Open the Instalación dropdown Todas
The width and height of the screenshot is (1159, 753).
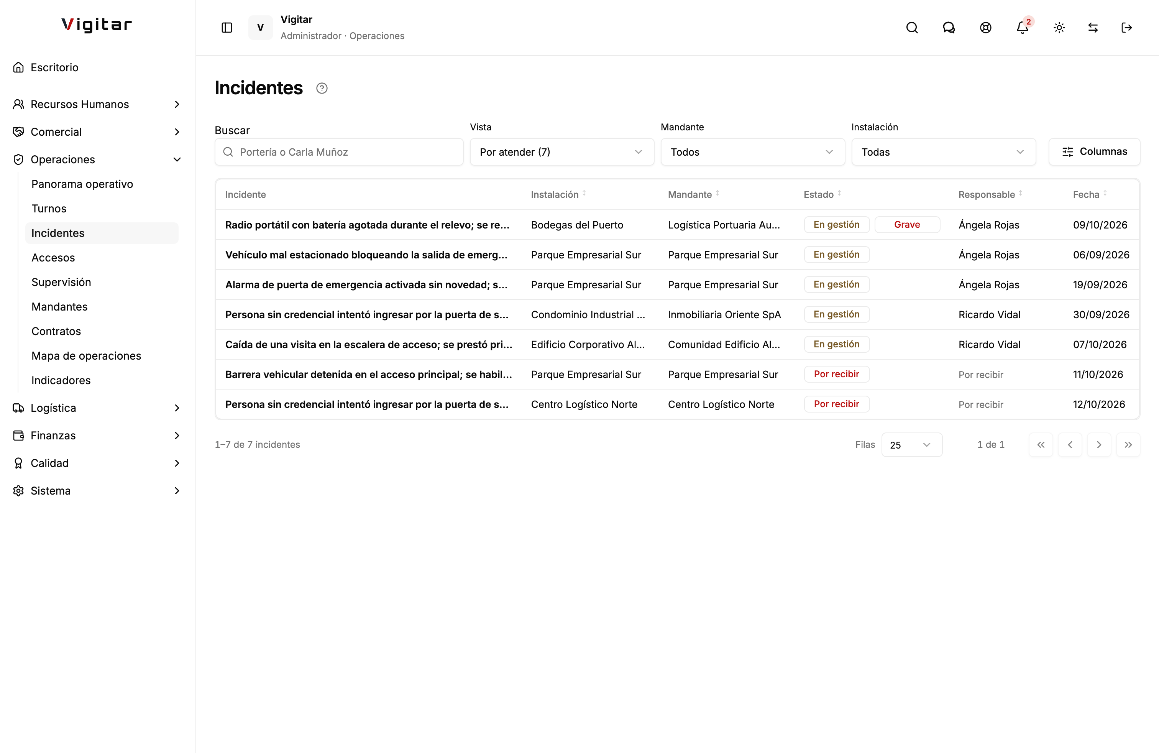point(943,152)
